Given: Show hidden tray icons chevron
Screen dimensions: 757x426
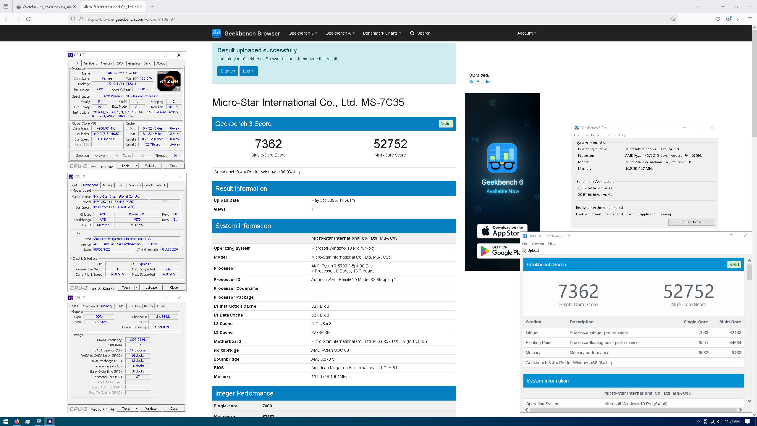Looking at the screenshot, I should click(698, 422).
